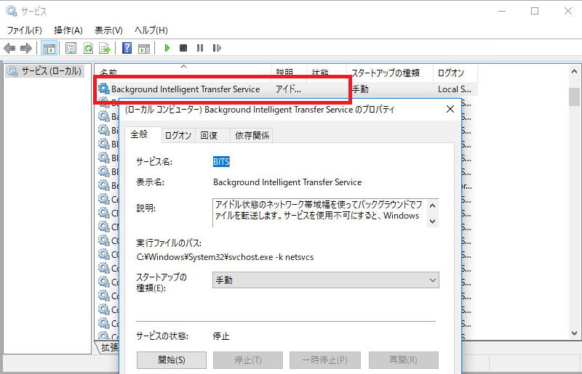Click the Local S... logon cell

(454, 89)
